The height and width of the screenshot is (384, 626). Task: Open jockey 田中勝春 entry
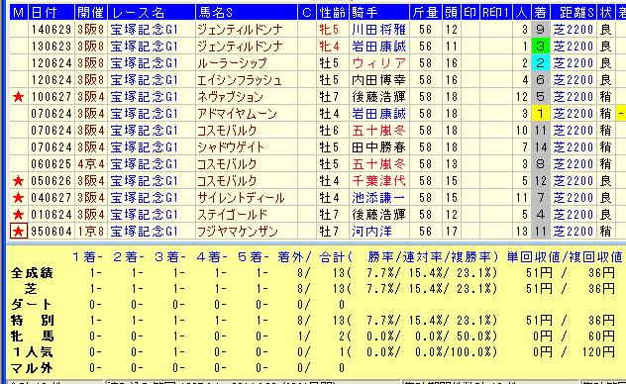click(x=378, y=147)
